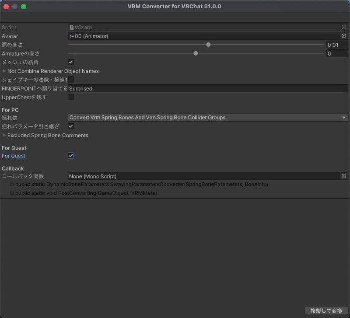Close the VRM Converter window
The height and width of the screenshot is (318, 350).
pos(6,7)
